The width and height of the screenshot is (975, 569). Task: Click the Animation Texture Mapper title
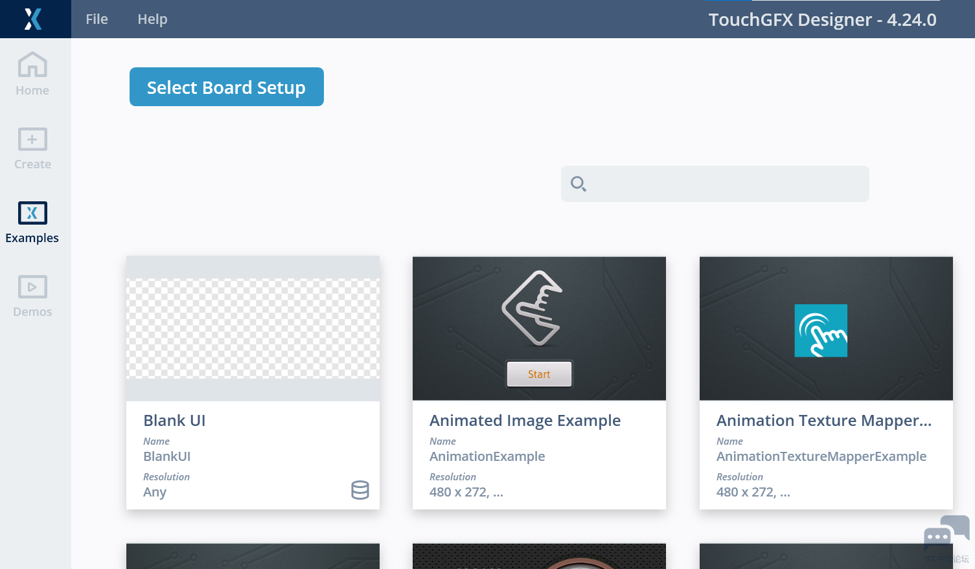point(824,421)
